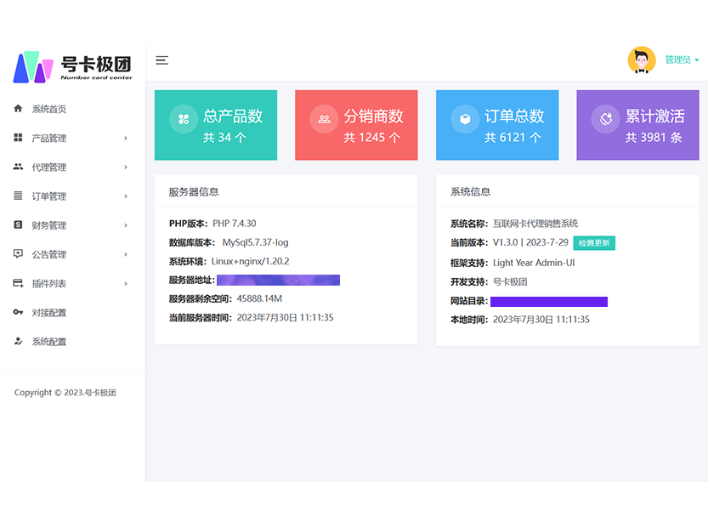Image resolution: width=708 pixels, height=522 pixels.
Task: Click the administrator avatar picture
Action: [x=642, y=60]
